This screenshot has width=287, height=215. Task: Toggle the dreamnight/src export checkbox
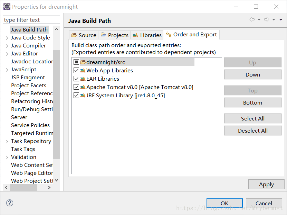(76, 62)
